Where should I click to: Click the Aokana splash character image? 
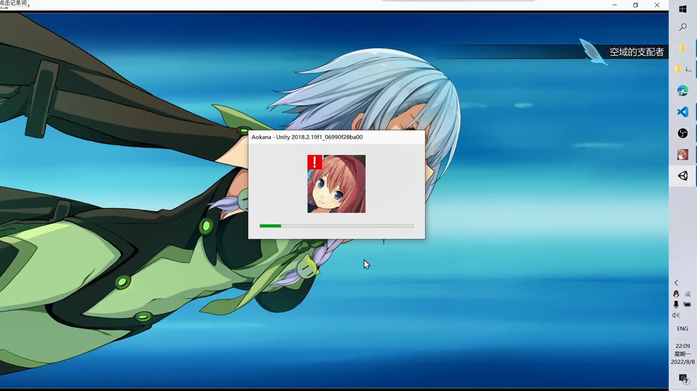[x=337, y=184]
